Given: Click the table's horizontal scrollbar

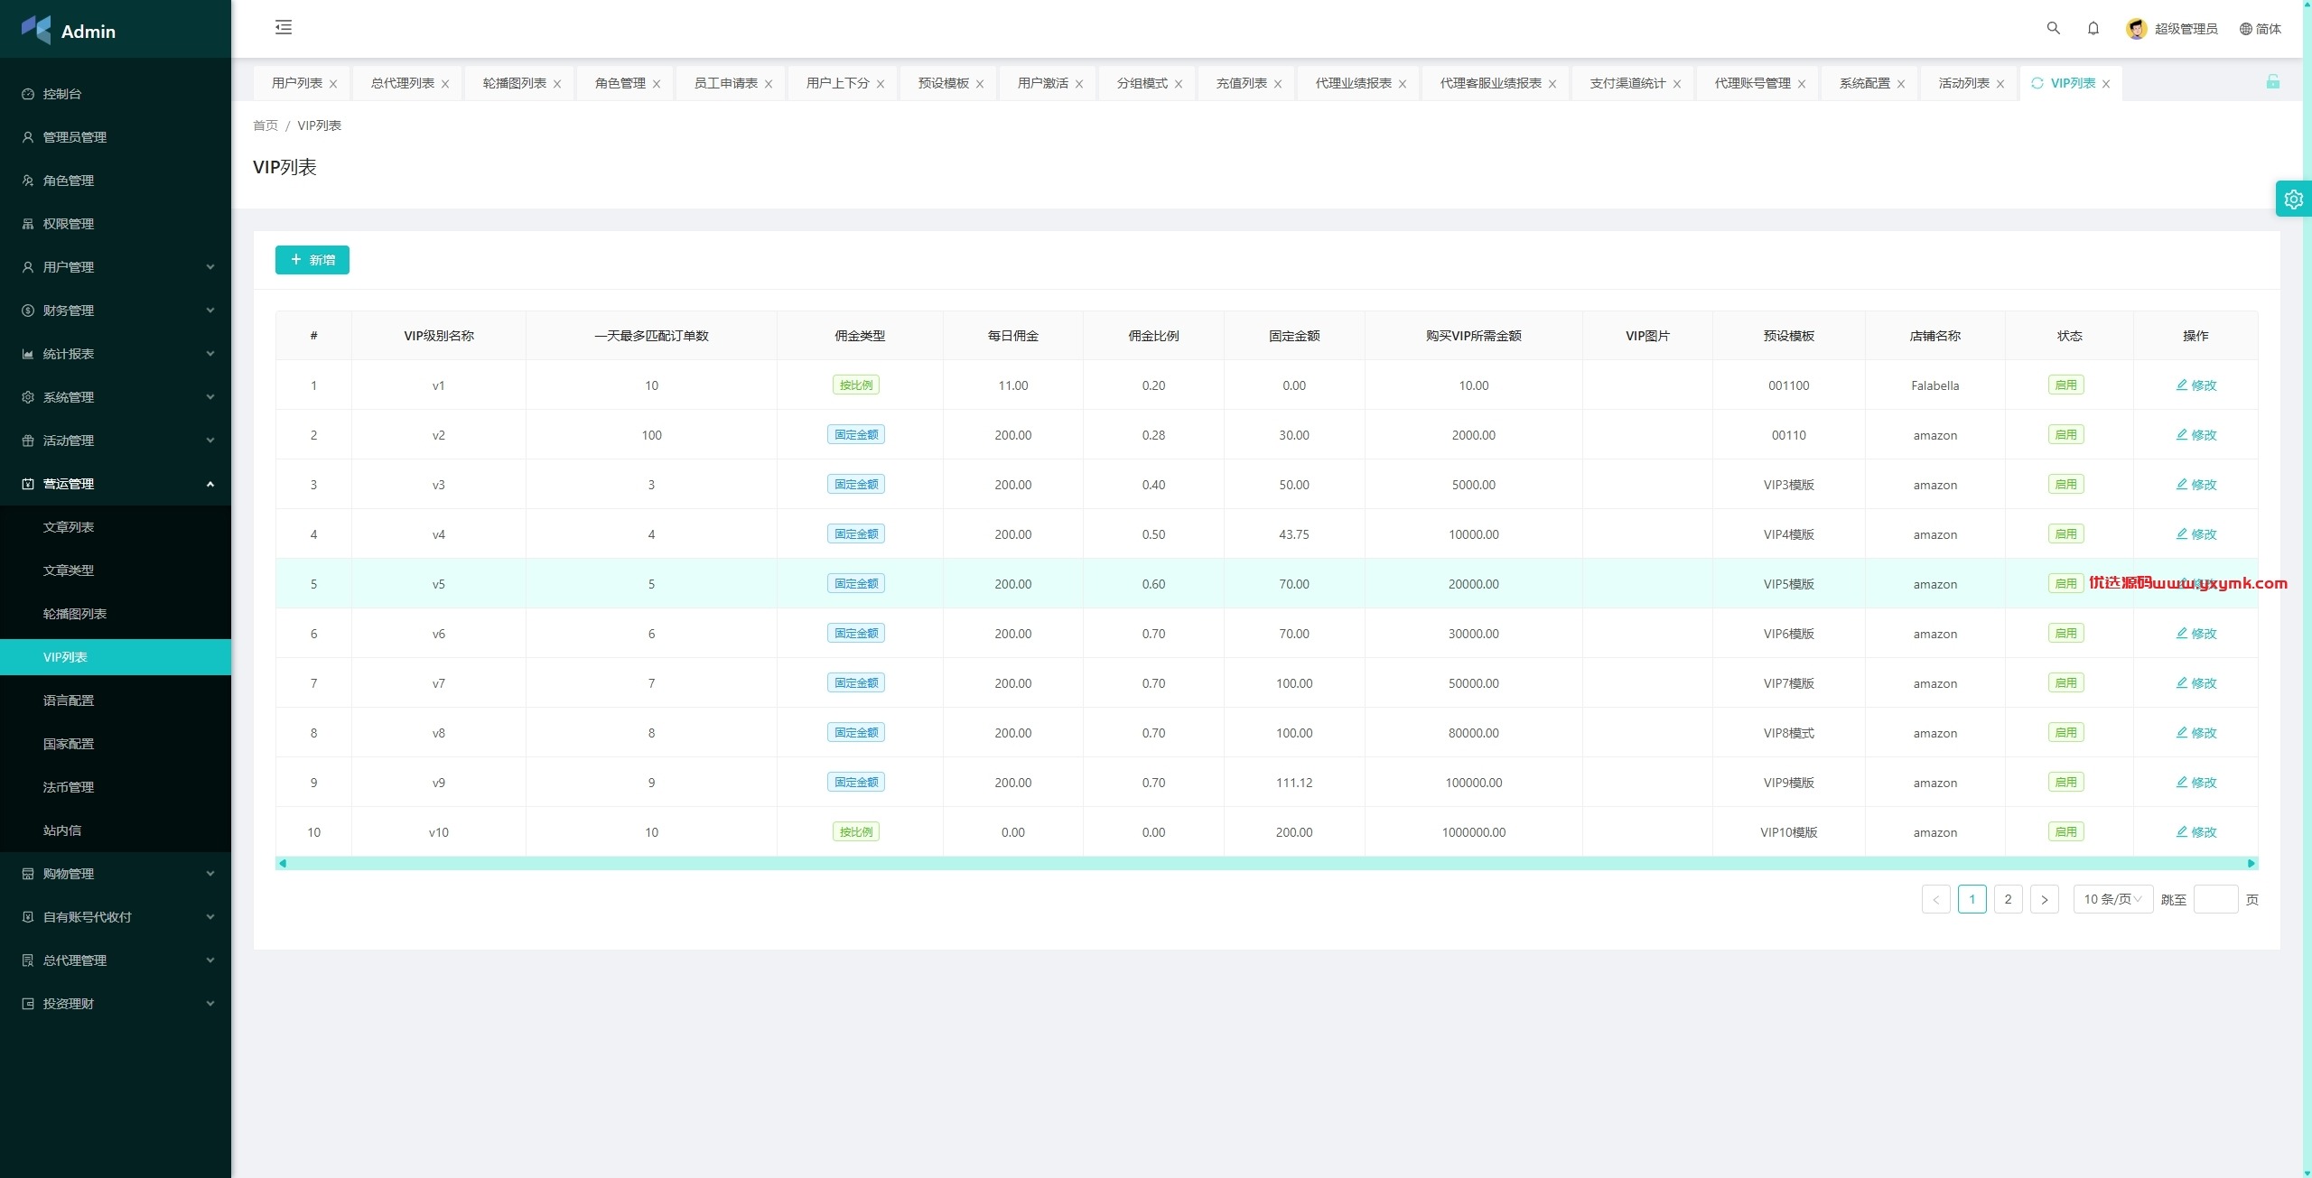Looking at the screenshot, I should (1266, 863).
